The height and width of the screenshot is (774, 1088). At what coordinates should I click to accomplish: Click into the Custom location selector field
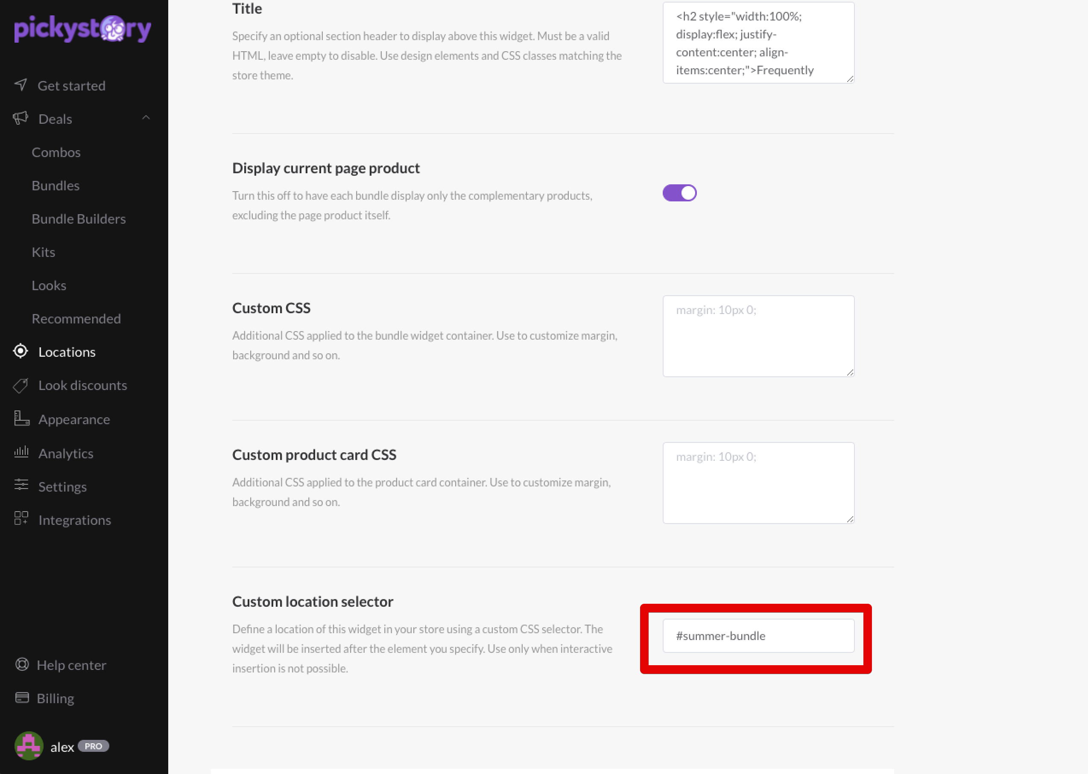(758, 636)
